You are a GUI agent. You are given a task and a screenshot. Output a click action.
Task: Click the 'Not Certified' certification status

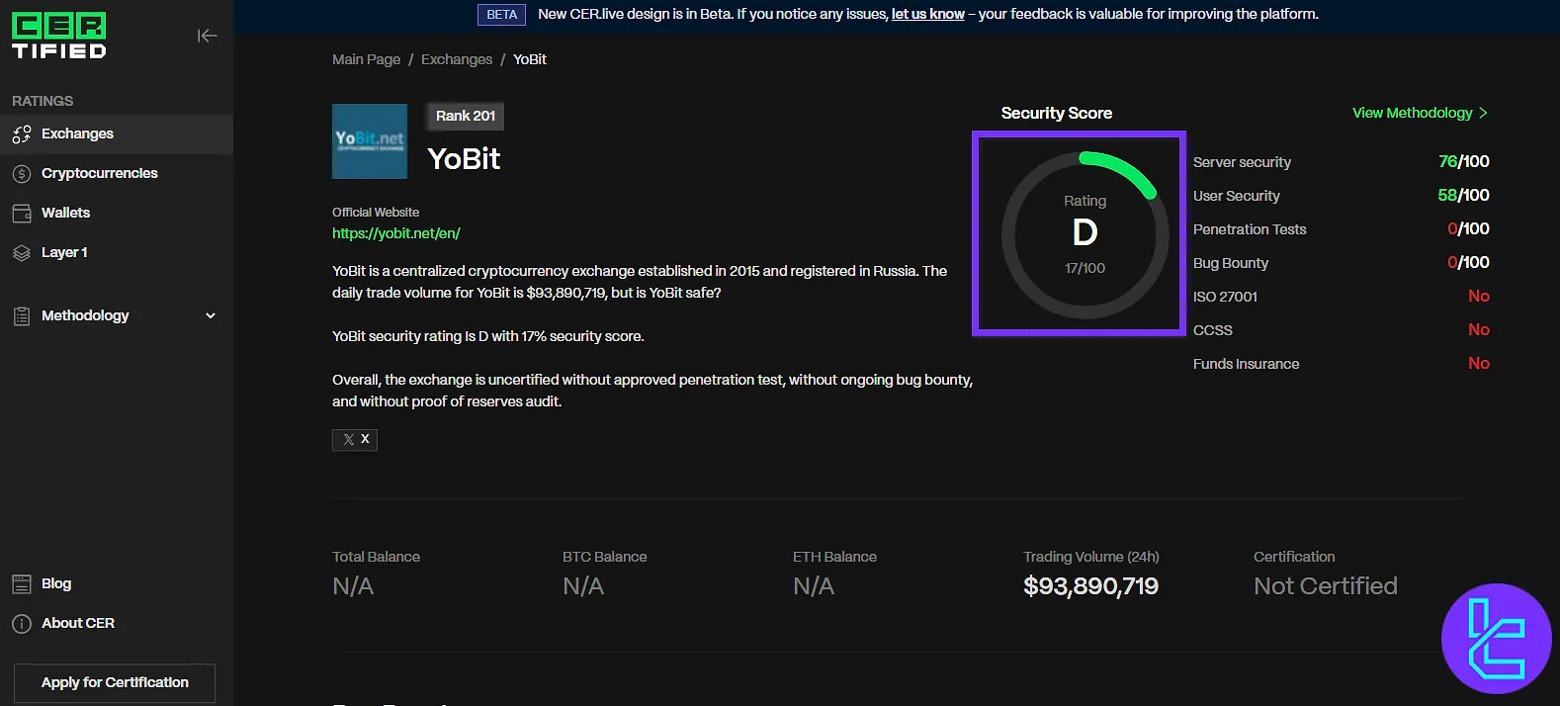pyautogui.click(x=1326, y=586)
